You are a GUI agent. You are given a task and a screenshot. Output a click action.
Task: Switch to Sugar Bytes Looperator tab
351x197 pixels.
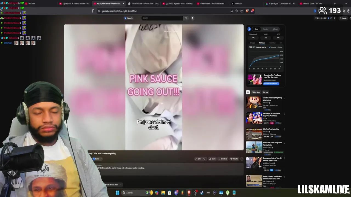[280, 4]
